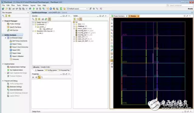Click Expand All icon in Sources panel
The image size is (194, 113).
(39, 19)
